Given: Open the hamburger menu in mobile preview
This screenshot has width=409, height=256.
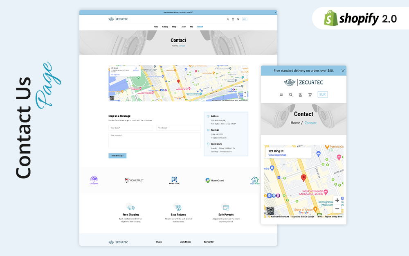Looking at the screenshot, I should pyautogui.click(x=281, y=95).
